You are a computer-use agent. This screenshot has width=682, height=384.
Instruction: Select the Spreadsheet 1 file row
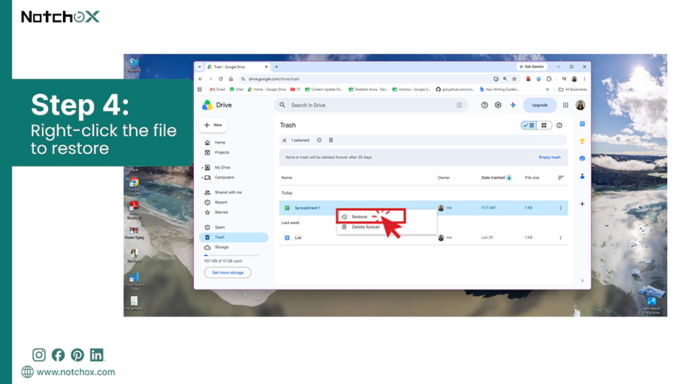(424, 208)
